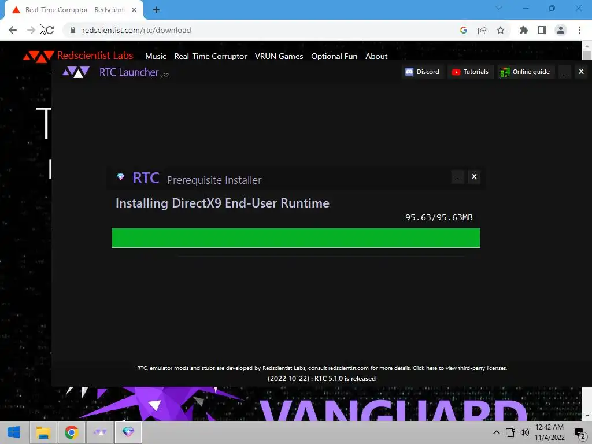Open File Explorer from taskbar
The image size is (592, 444).
[x=43, y=432]
